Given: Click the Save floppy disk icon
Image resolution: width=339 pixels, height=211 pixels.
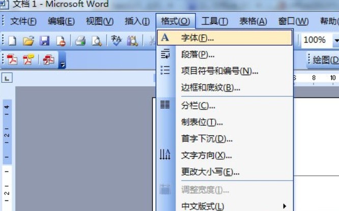Looking at the screenshot, I should click(44, 41).
